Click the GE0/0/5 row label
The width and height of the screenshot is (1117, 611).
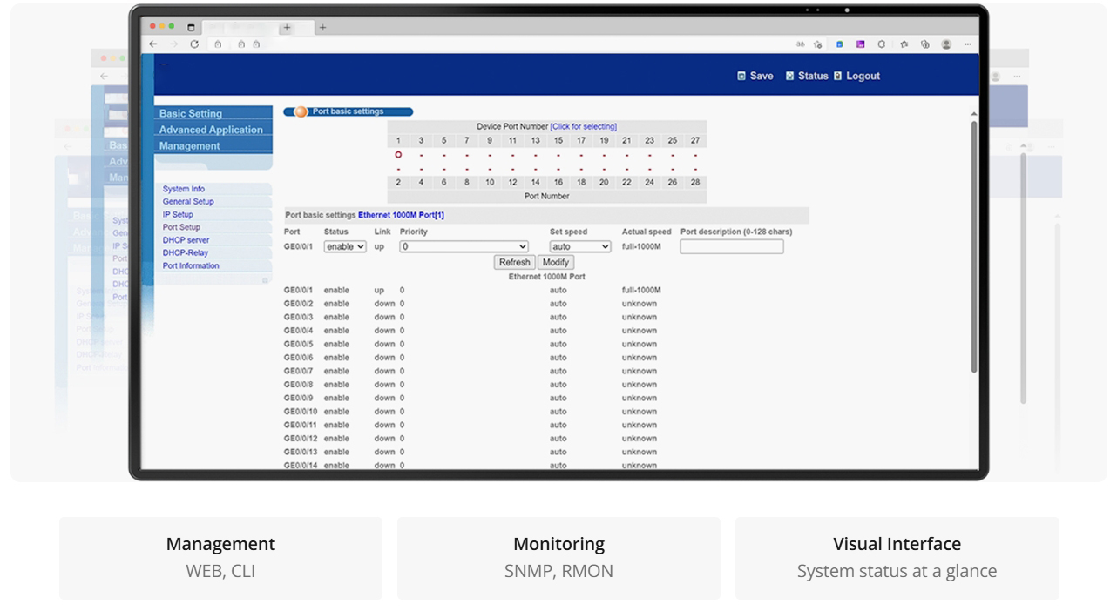pos(298,344)
